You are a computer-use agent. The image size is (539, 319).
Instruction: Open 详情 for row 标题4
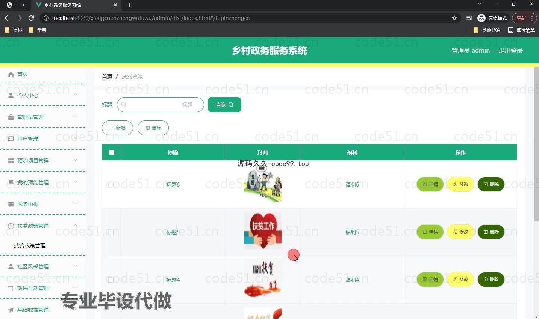pos(430,280)
